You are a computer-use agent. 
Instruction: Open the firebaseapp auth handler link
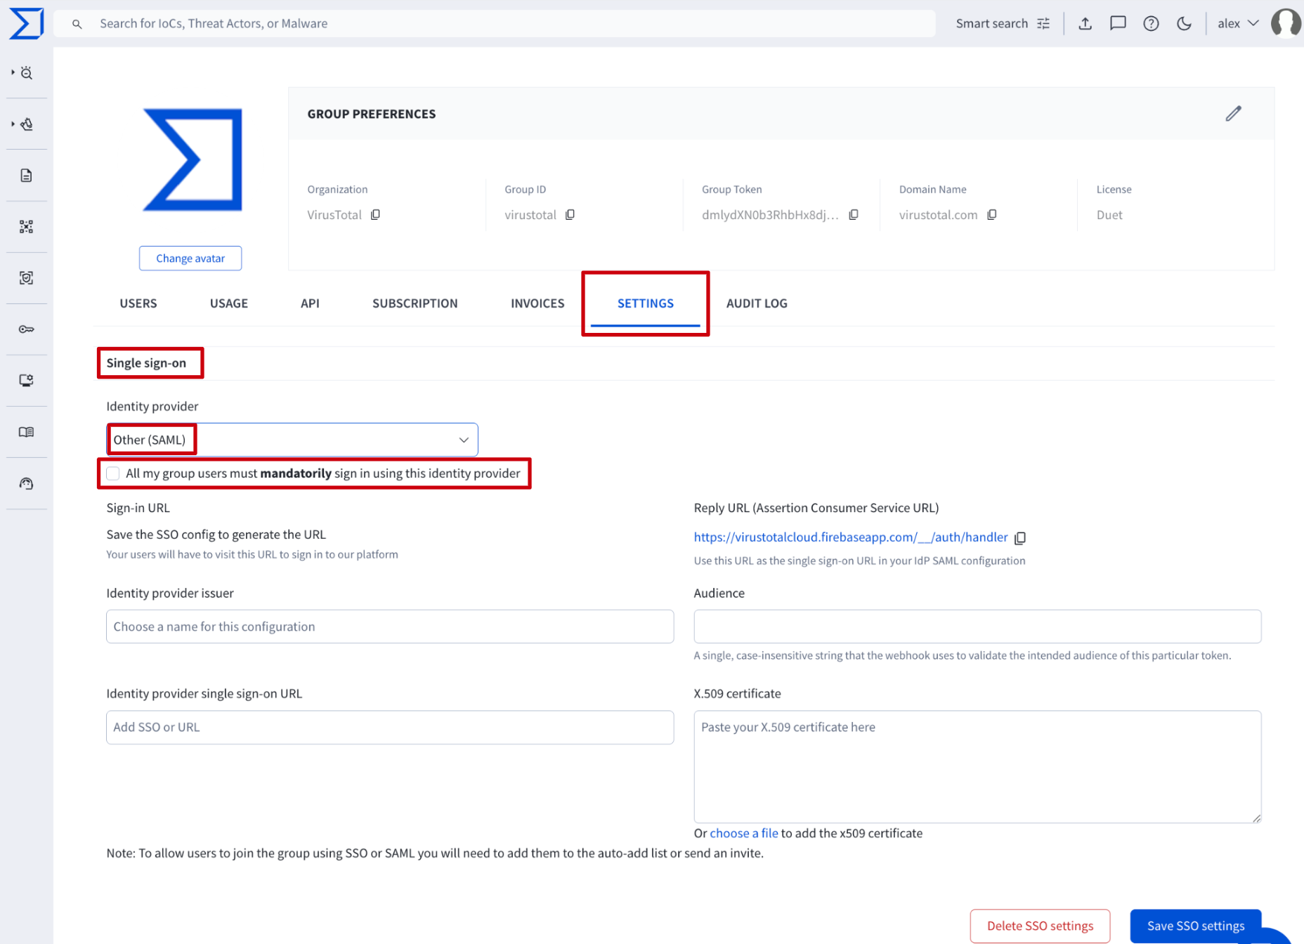(850, 537)
